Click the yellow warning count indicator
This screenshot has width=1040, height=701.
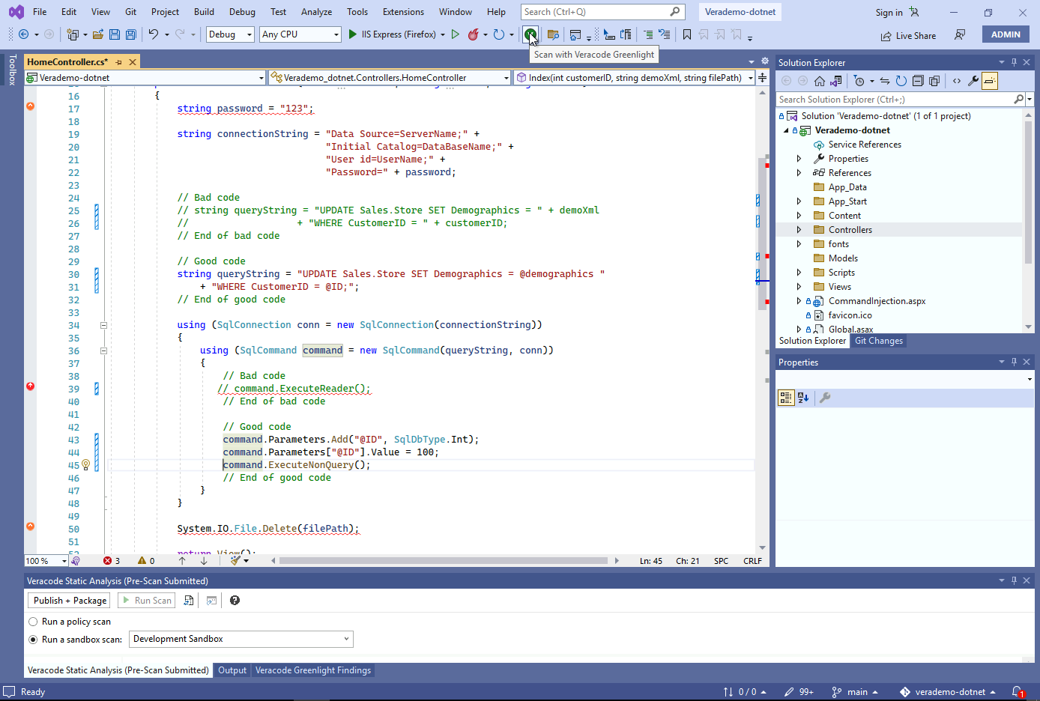pyautogui.click(x=147, y=561)
